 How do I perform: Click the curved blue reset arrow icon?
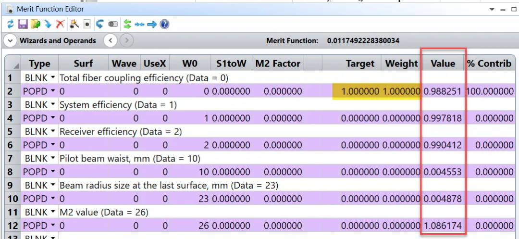[100, 24]
